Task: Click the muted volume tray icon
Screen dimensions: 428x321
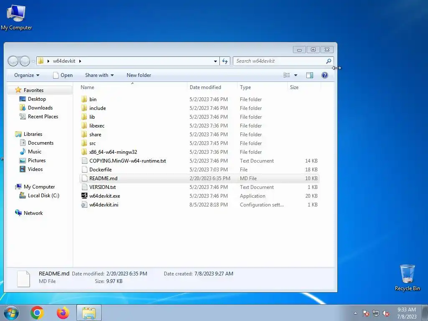Action: pyautogui.click(x=386, y=313)
